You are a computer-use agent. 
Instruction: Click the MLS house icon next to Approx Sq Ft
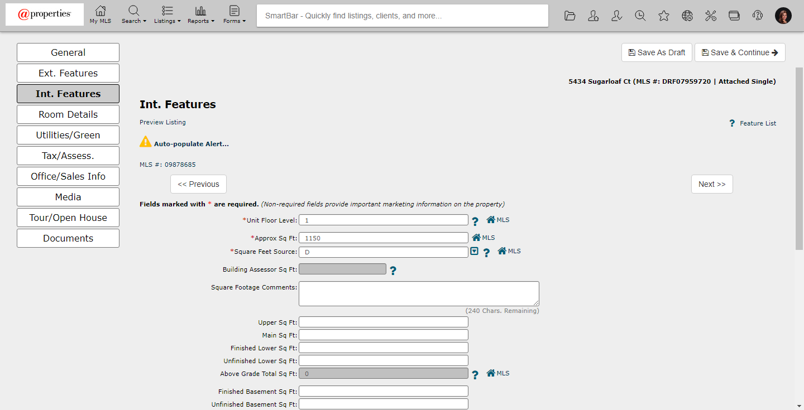tap(476, 238)
